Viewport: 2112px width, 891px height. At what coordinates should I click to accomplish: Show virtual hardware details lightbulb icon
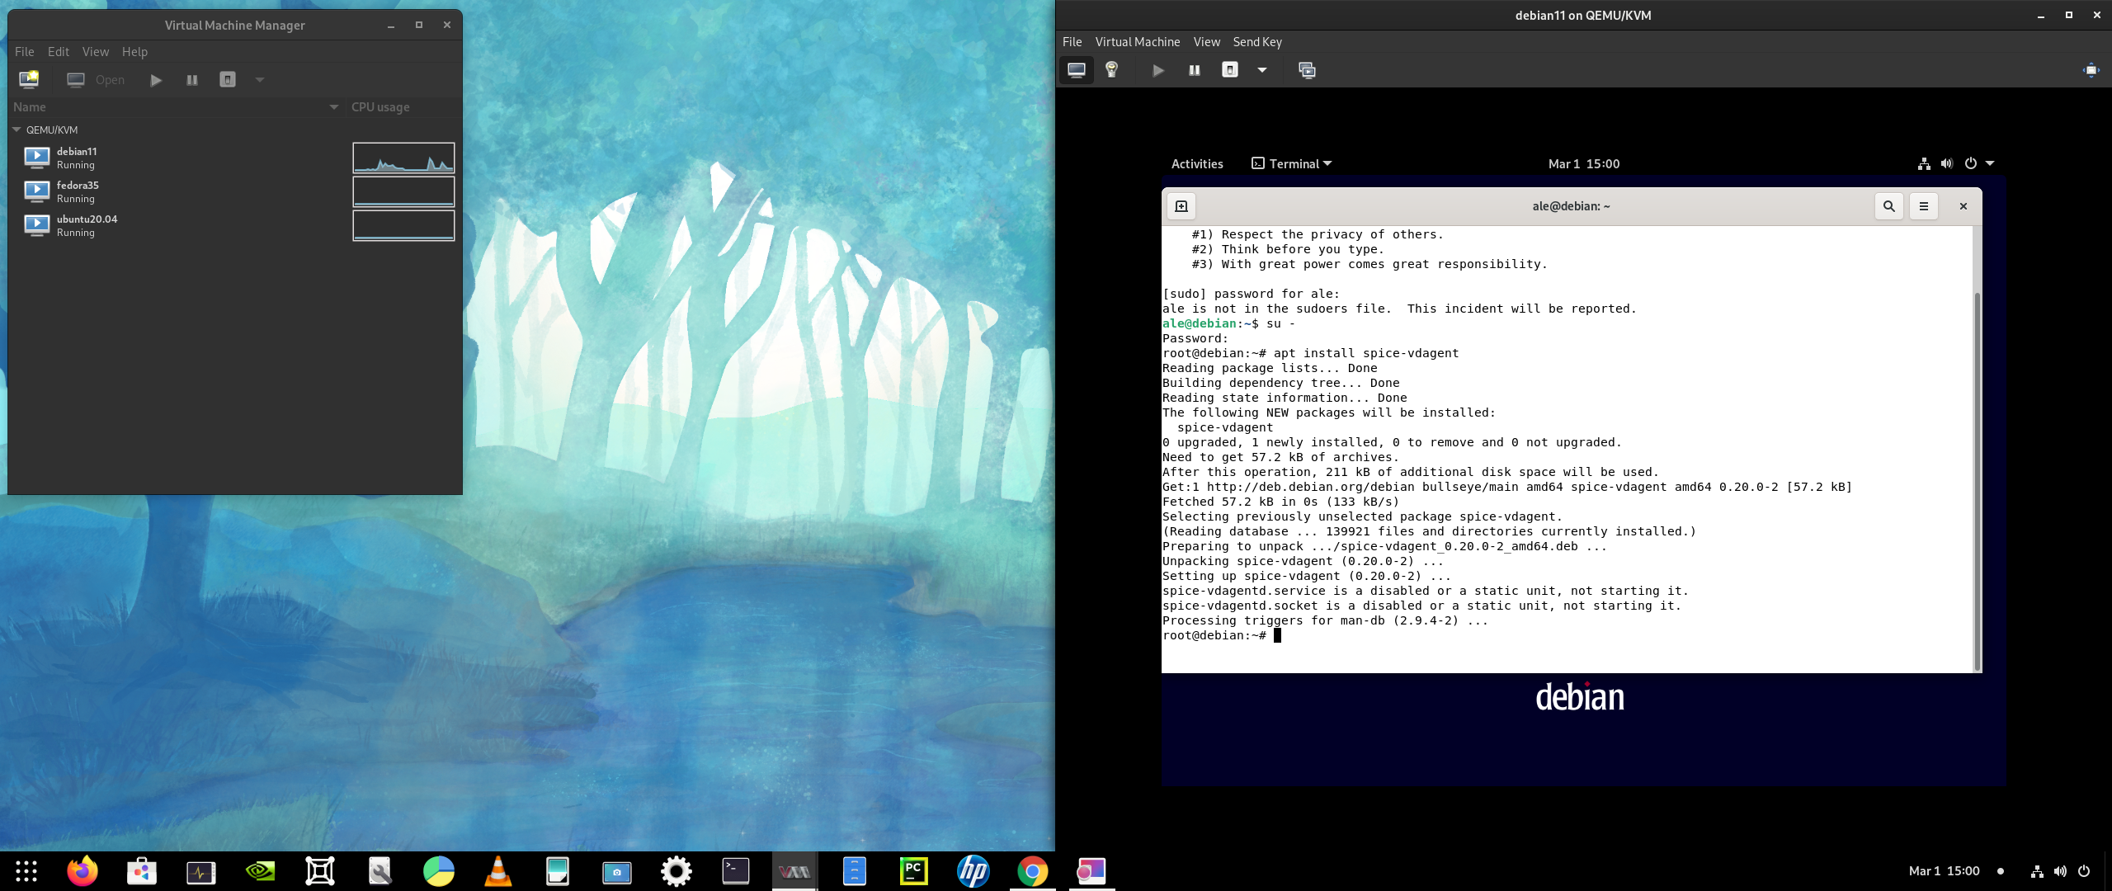coord(1111,70)
